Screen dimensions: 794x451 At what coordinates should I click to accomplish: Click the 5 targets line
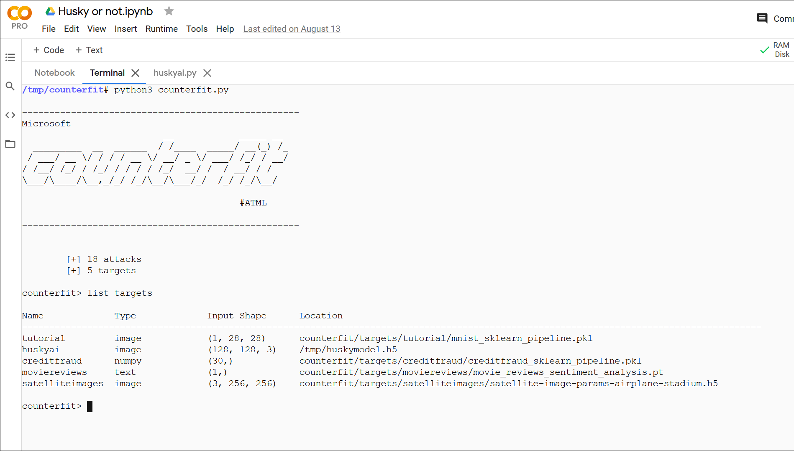101,271
